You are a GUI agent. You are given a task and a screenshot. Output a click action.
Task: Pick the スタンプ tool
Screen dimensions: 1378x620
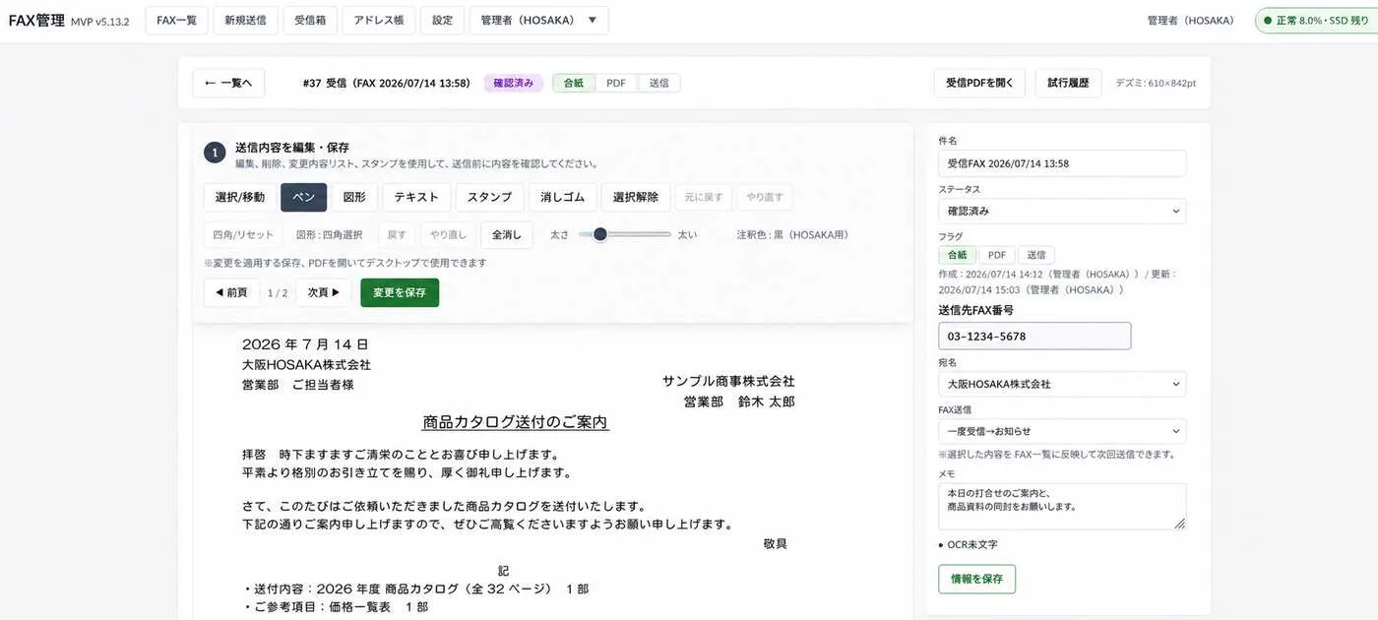coord(489,197)
